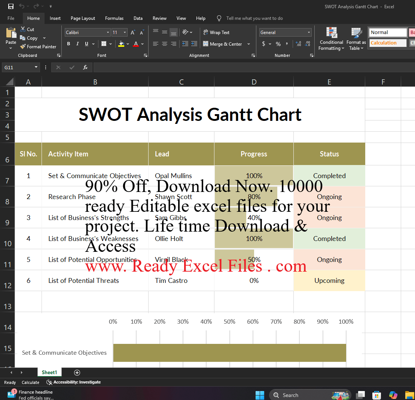Add a new sheet with plus button
This screenshot has height=400, width=415.
(77, 373)
